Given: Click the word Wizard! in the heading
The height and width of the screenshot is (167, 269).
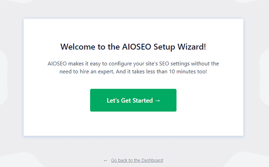Looking at the screenshot, I should pyautogui.click(x=192, y=47).
